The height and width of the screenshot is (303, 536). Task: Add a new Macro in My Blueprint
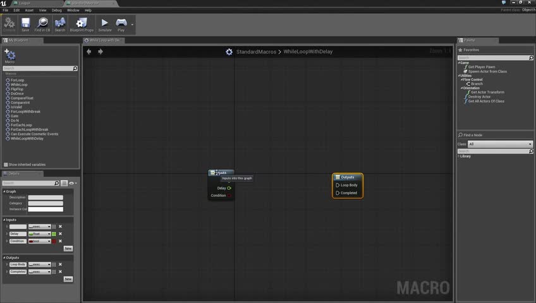tap(9, 56)
